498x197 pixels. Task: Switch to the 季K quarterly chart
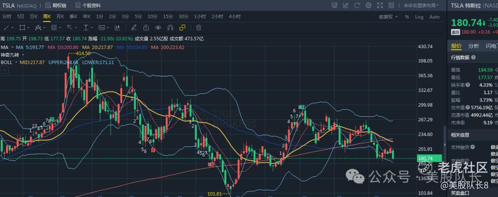73,17
